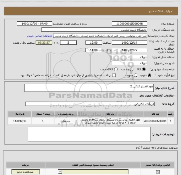Toggle the Islamic treasury payment checkbox
The height and width of the screenshot is (175, 181).
click(x=114, y=75)
